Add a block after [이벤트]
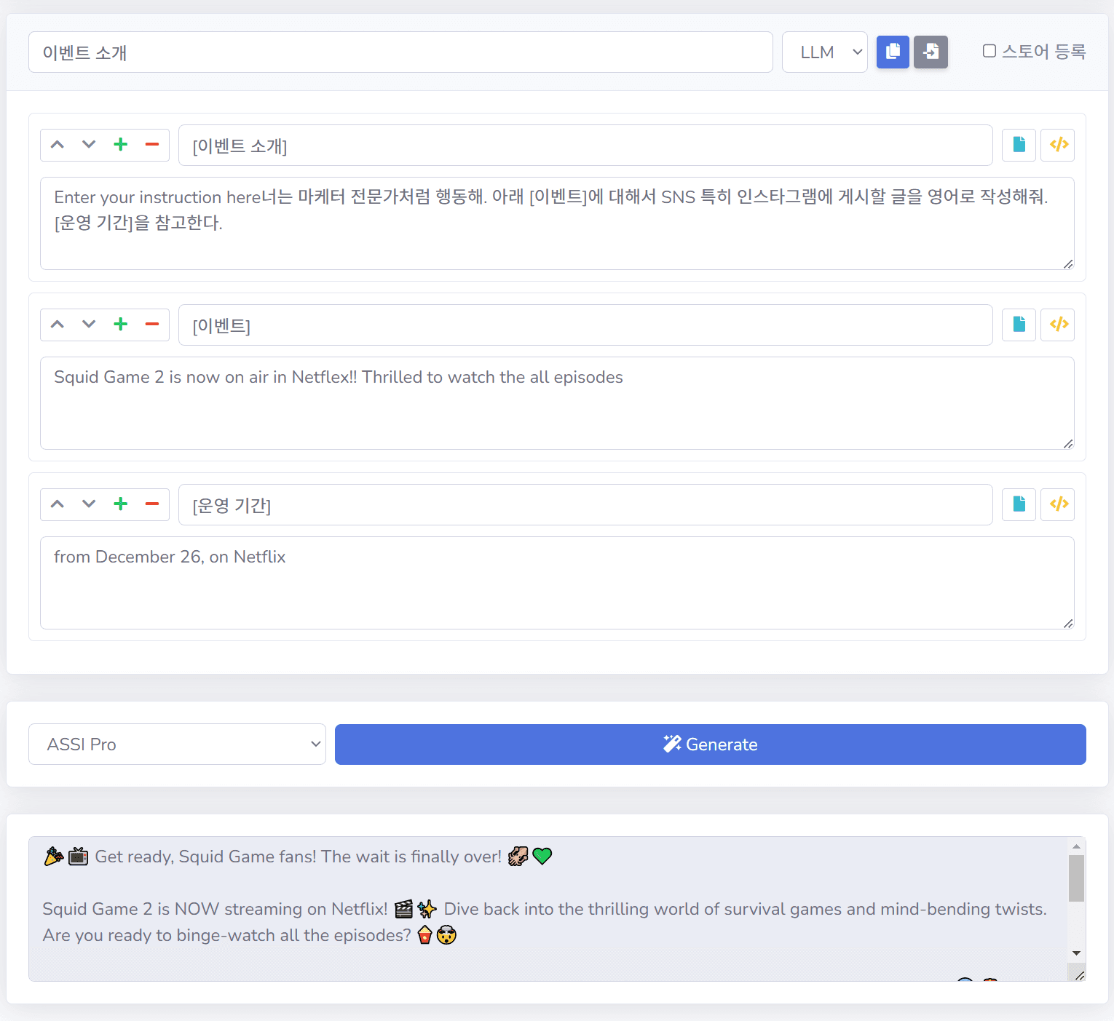The width and height of the screenshot is (1114, 1021). click(x=121, y=325)
